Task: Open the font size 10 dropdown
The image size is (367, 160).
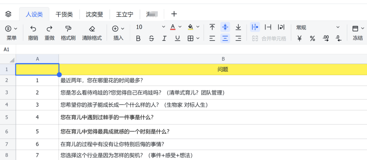Action: pyautogui.click(x=163, y=27)
